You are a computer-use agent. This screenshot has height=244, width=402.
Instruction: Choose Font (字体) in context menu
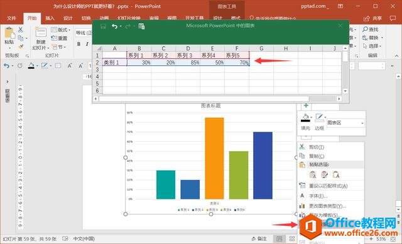(x=331, y=196)
